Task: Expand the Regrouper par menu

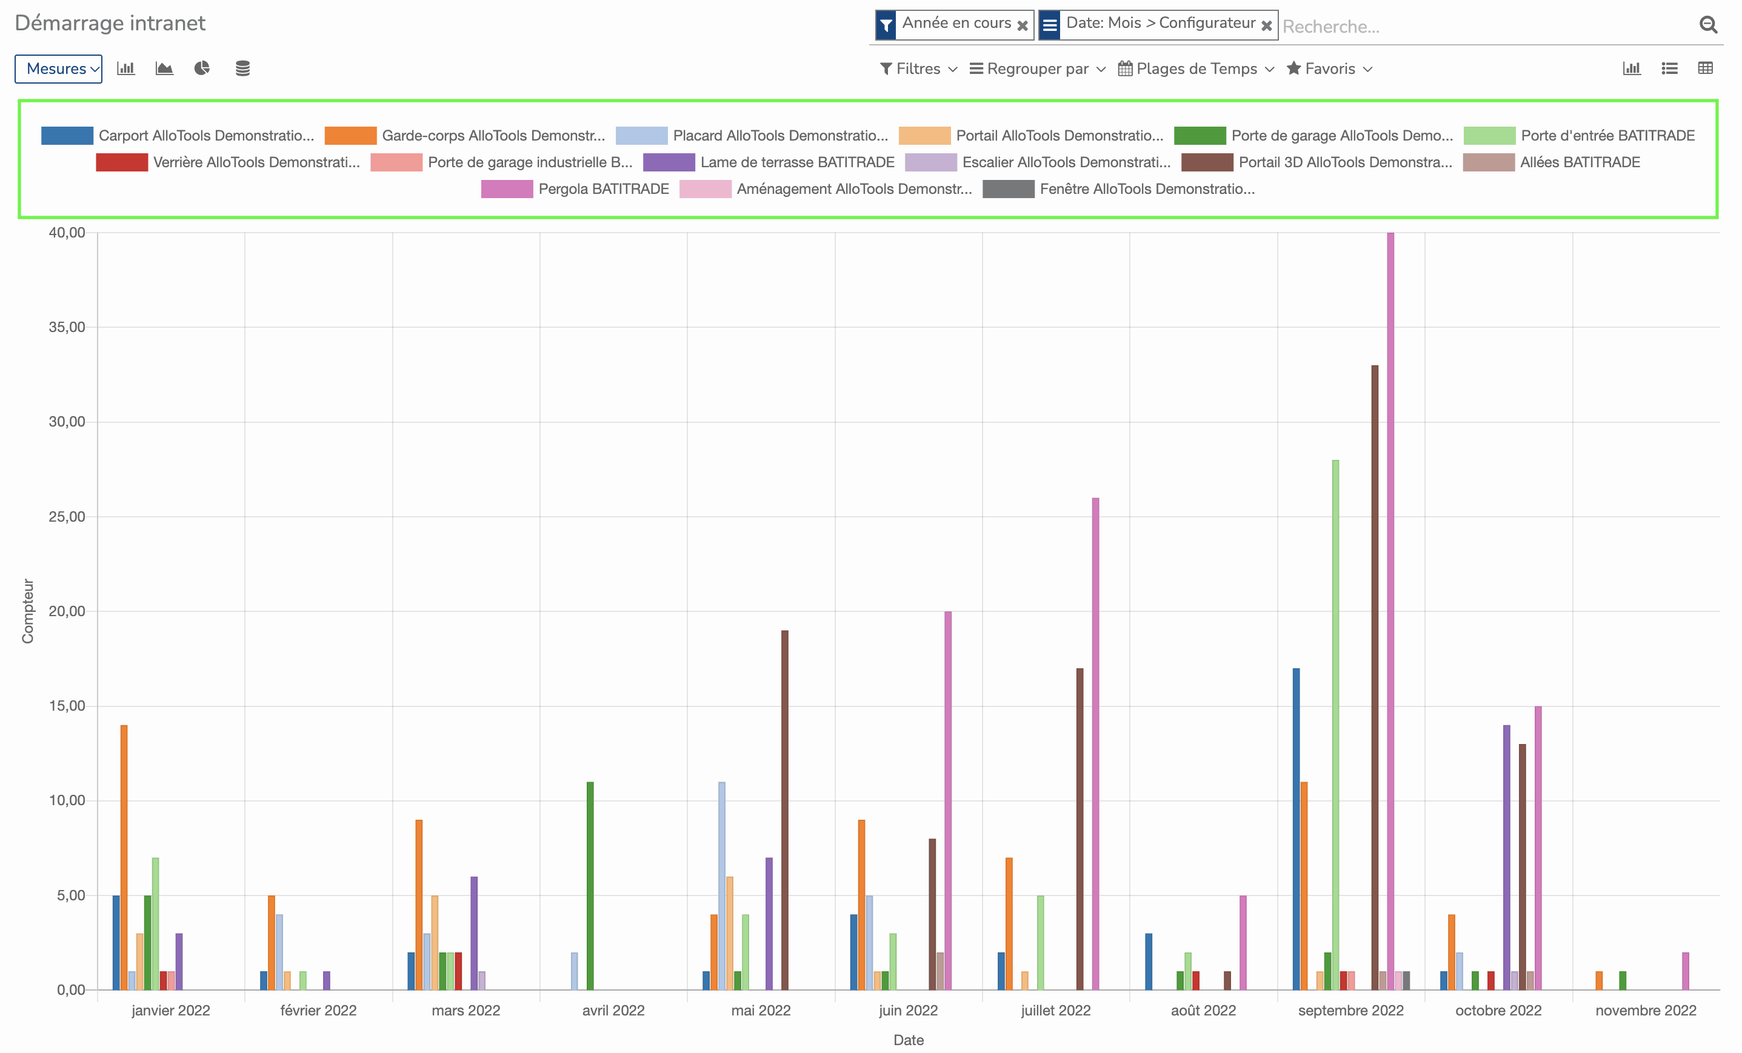Action: [1037, 68]
